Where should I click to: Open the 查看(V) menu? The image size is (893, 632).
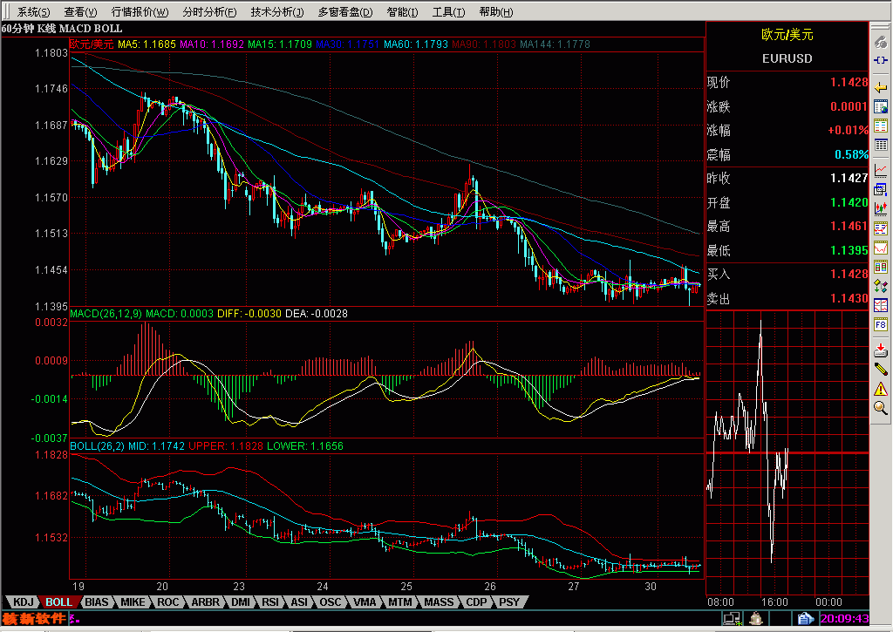pos(80,12)
